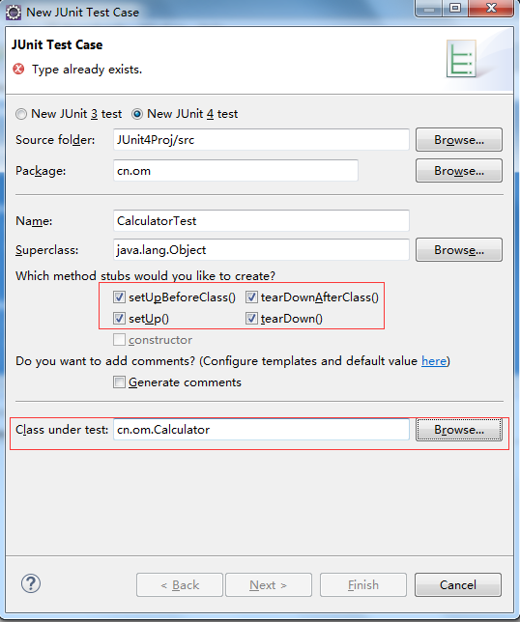Click the 'New JUnit Test Case' window title
The width and height of the screenshot is (520, 622).
(x=82, y=13)
